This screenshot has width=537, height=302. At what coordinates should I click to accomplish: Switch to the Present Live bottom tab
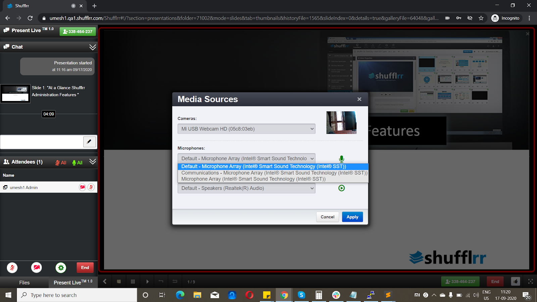pos(73,283)
